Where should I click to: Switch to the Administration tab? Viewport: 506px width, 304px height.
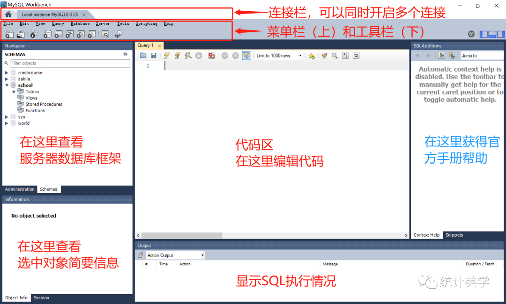click(x=20, y=189)
